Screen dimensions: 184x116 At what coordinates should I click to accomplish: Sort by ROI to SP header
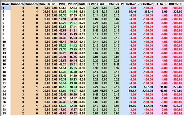pos(175,4)
